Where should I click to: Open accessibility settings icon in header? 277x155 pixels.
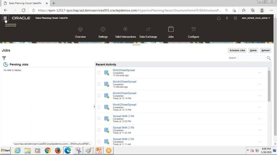[x=227, y=18]
